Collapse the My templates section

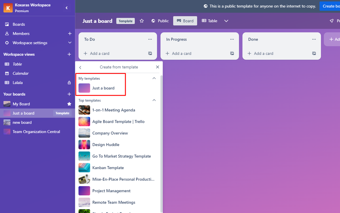pos(154,78)
